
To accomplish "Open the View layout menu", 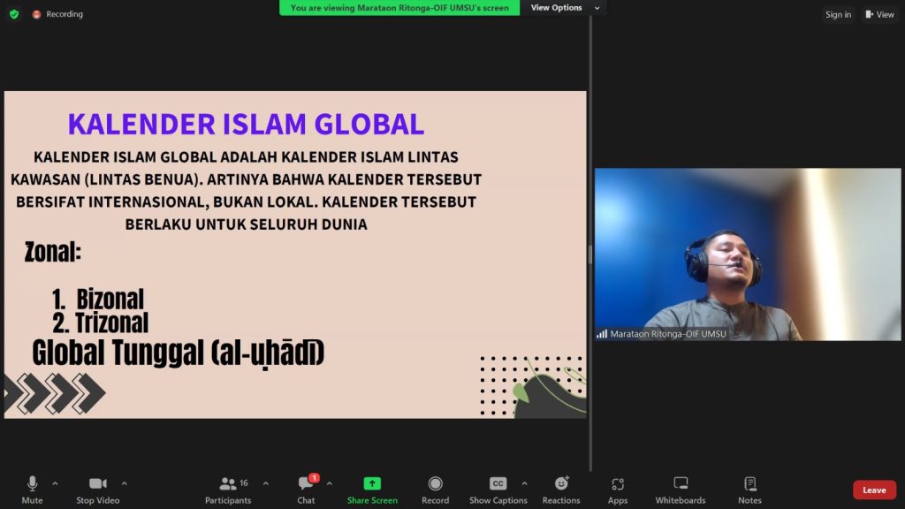I will [880, 14].
